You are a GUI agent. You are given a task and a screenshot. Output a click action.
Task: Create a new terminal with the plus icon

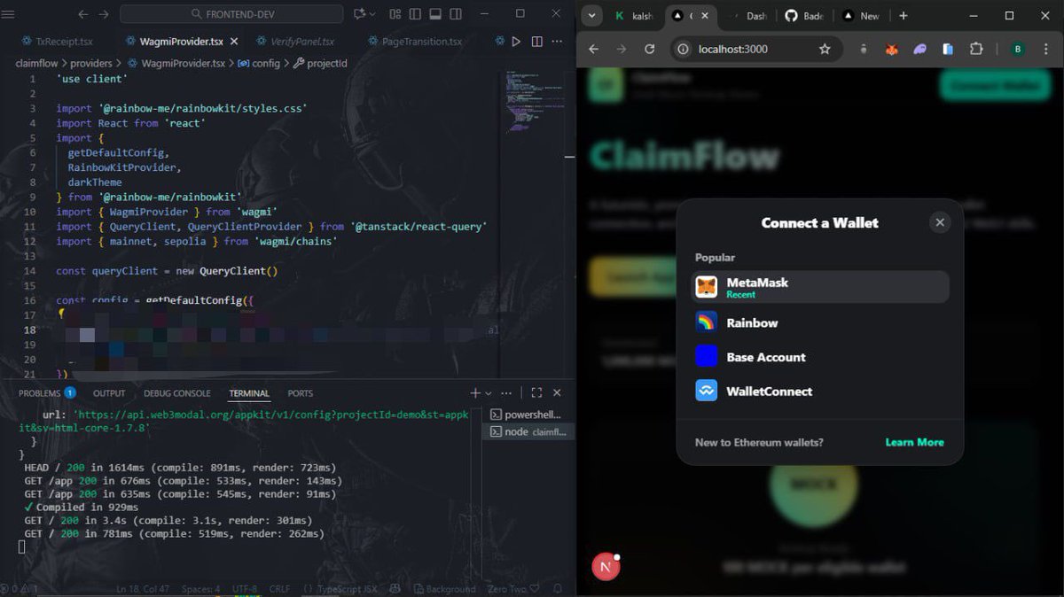point(474,392)
